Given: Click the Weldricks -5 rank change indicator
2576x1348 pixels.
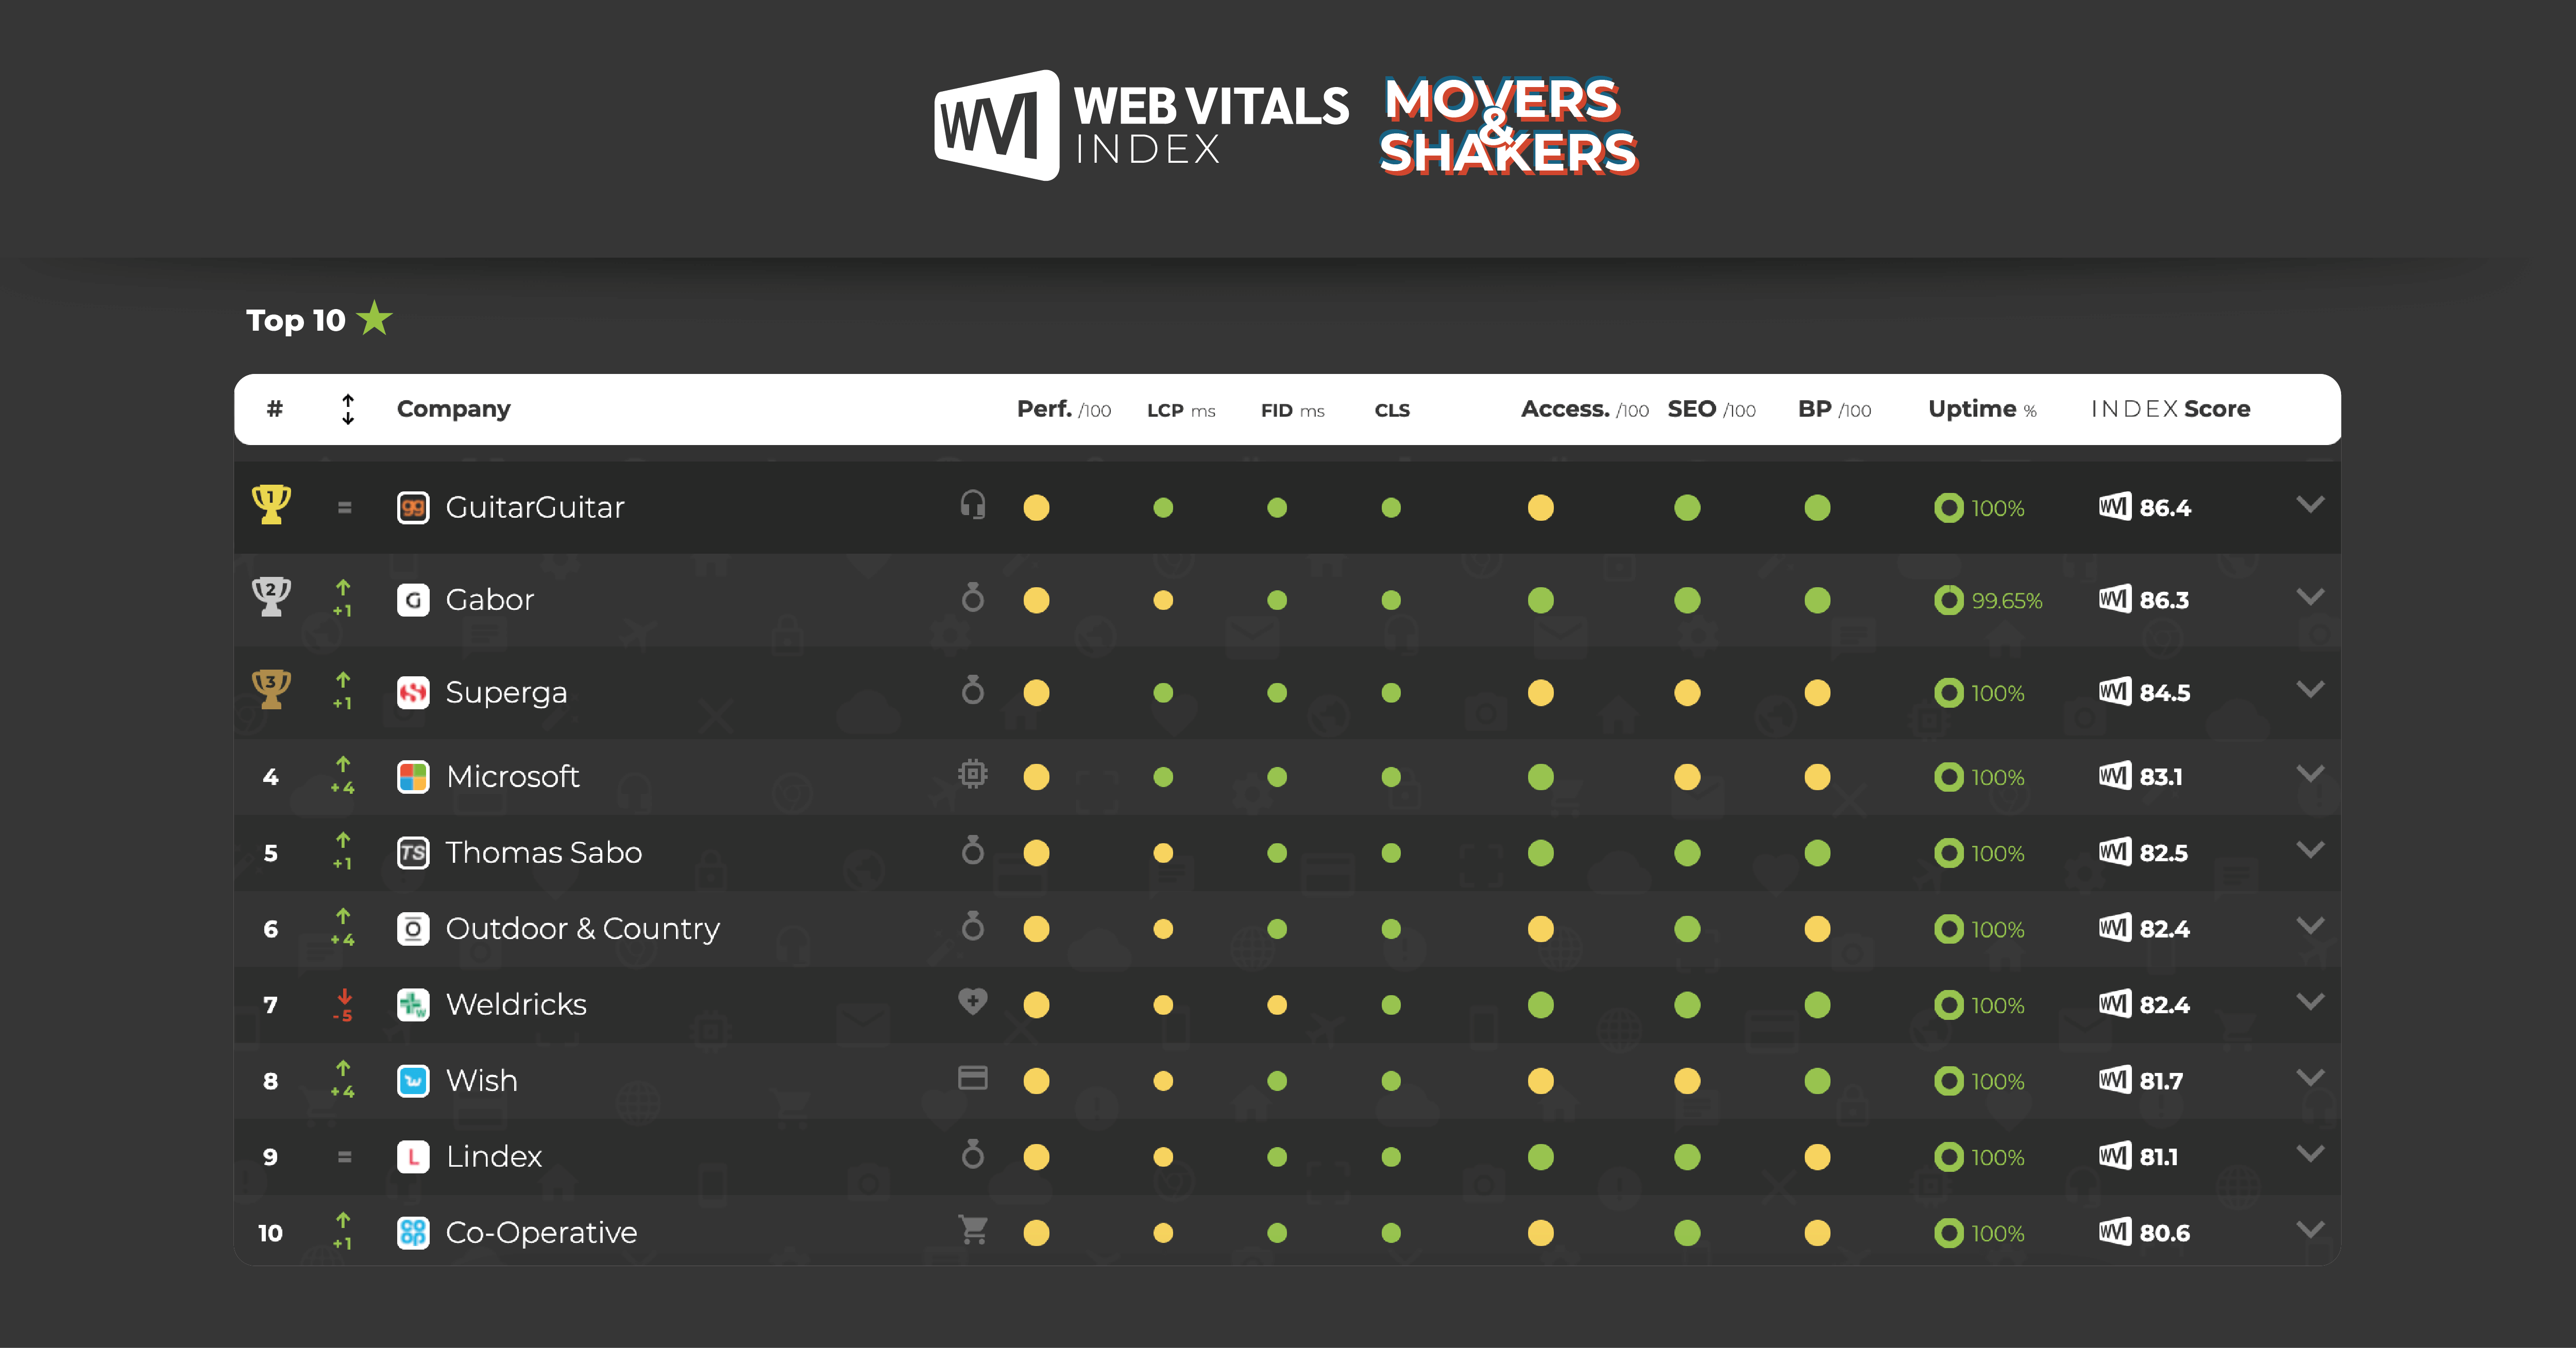Looking at the screenshot, I should (343, 1006).
